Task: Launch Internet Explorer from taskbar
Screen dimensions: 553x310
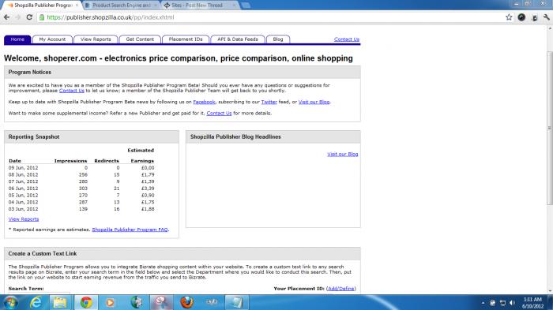Action: coord(36,302)
